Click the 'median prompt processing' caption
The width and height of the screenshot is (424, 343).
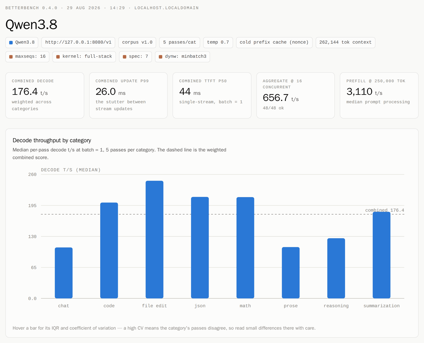pyautogui.click(x=378, y=102)
